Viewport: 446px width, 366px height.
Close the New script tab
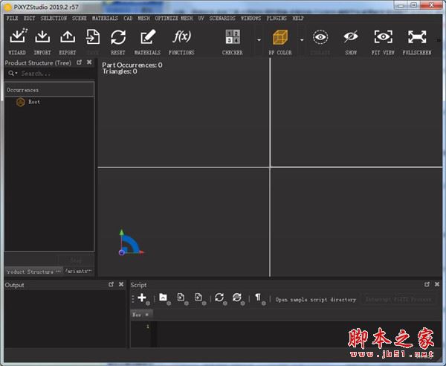coord(146,315)
